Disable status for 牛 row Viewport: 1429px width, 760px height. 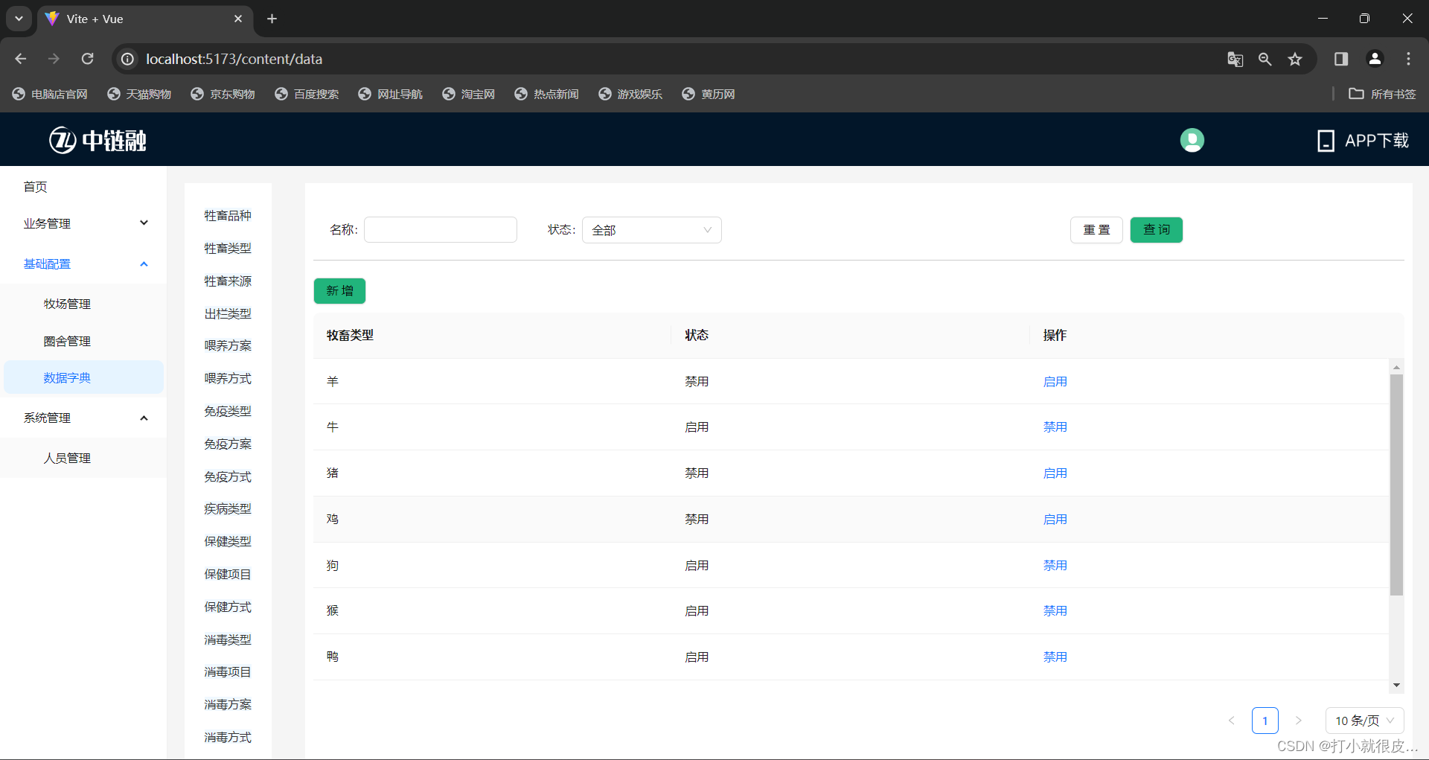pos(1055,427)
